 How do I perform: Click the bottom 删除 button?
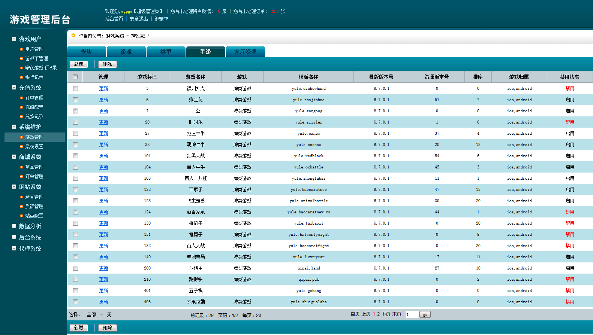[108, 328]
